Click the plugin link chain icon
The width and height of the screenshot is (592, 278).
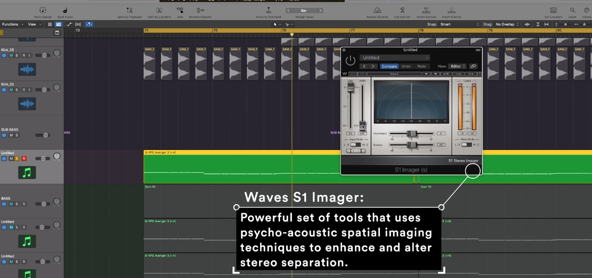coord(473,66)
